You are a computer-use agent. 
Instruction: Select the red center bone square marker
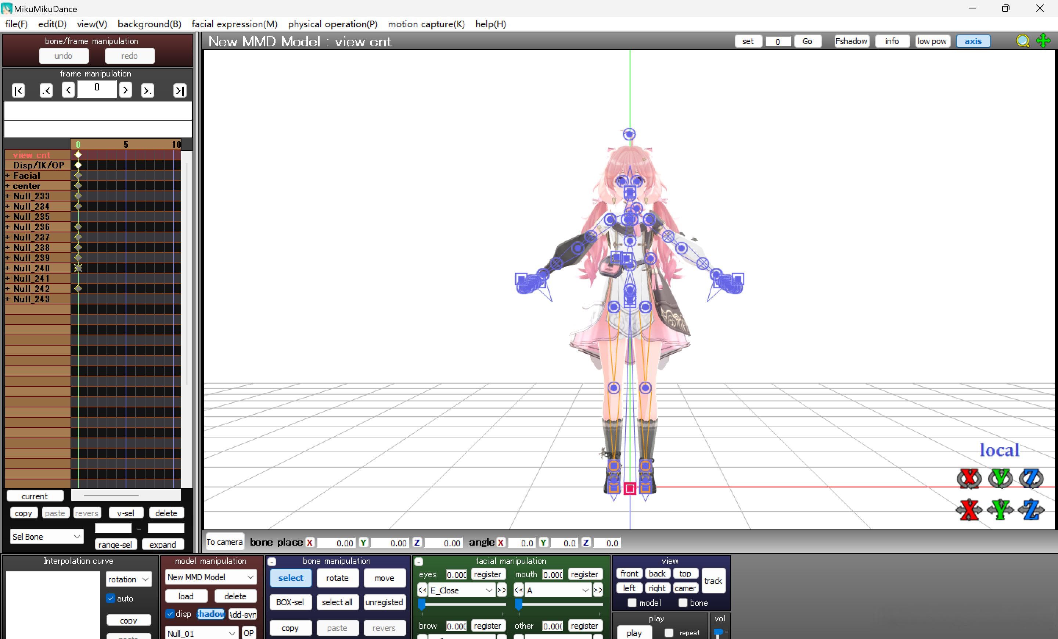(630, 489)
